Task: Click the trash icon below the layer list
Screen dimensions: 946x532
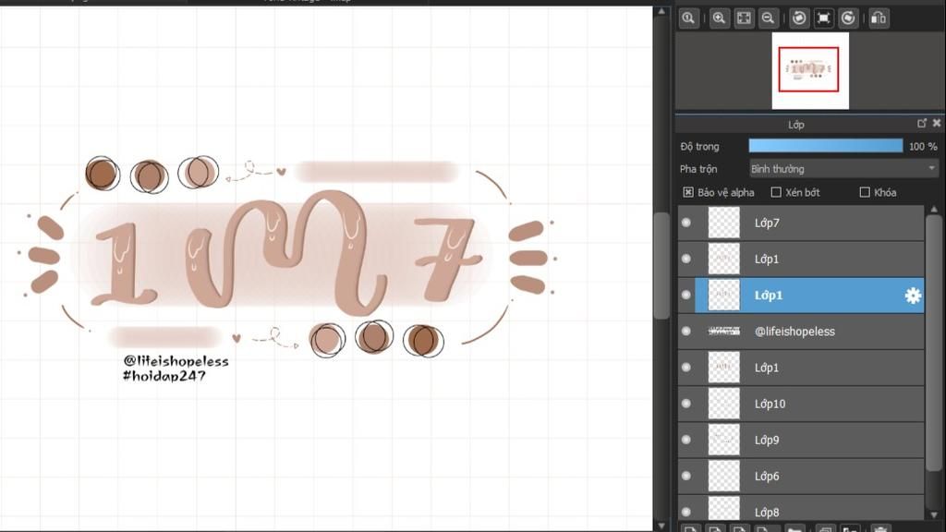Action: (x=880, y=528)
